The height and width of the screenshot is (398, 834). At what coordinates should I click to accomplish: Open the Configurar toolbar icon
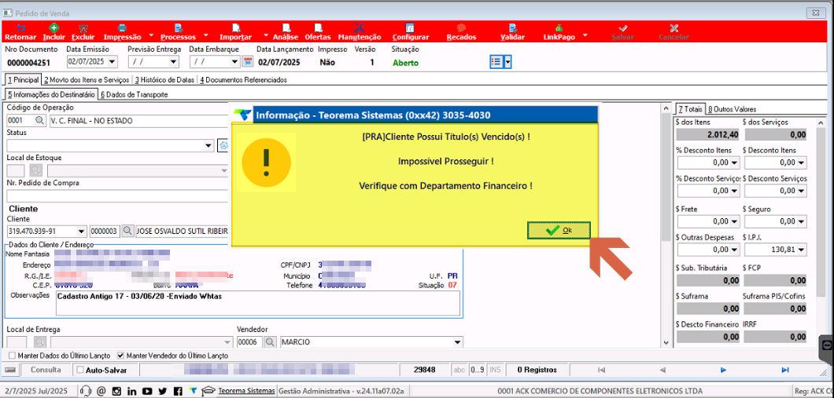410,28
